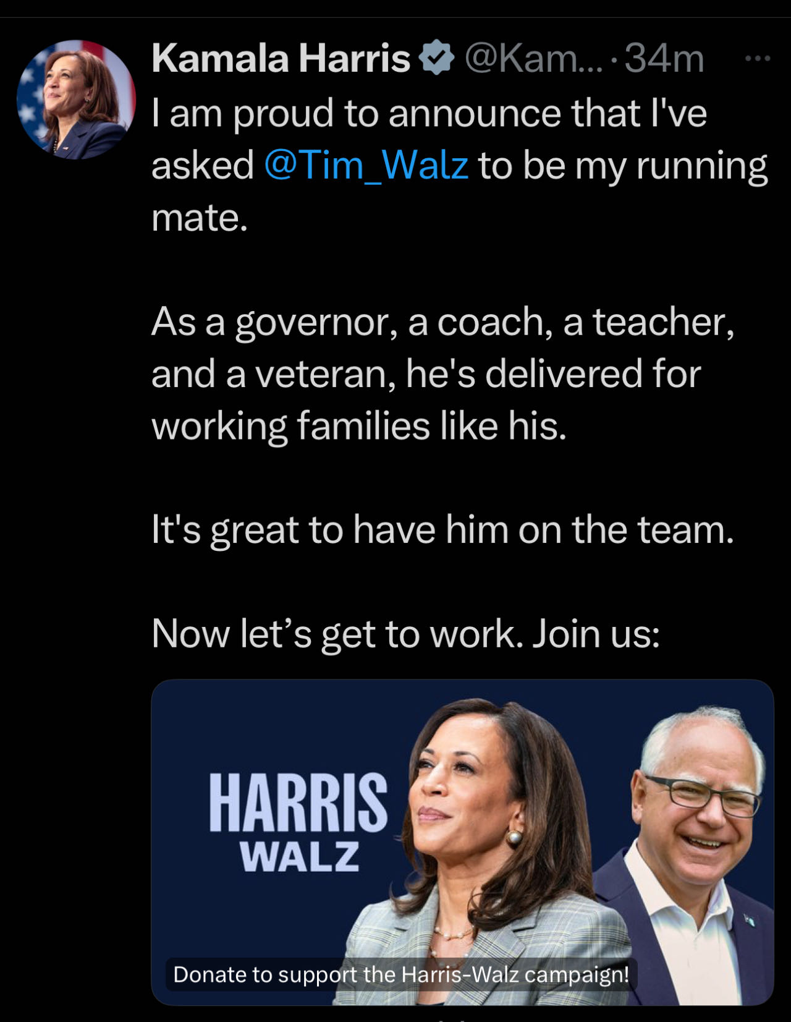Viewport: 791px width, 1022px height.
Task: Click the large HARRIS wordmark in card
Action: 298,802
